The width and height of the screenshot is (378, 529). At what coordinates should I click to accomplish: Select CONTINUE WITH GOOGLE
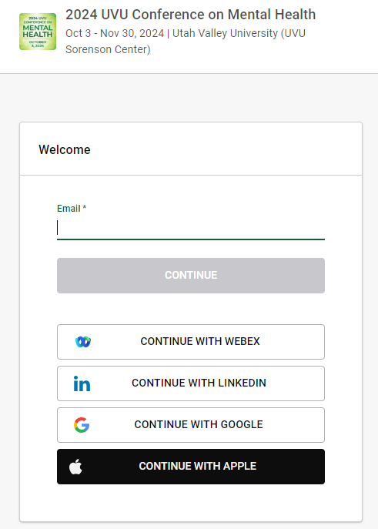click(x=191, y=425)
